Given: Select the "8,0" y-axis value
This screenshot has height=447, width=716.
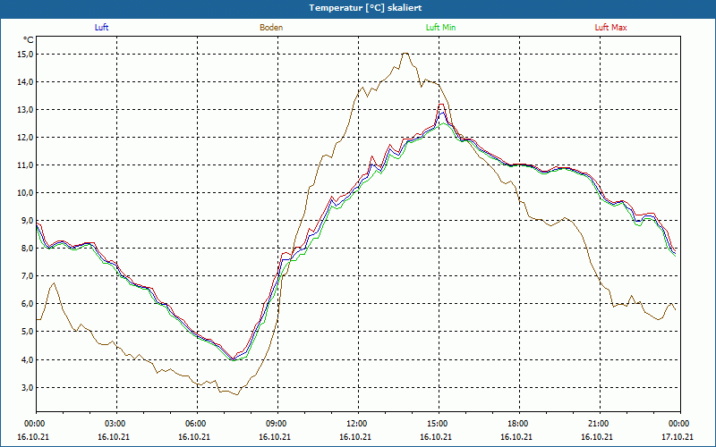Looking at the screenshot, I should [x=28, y=249].
